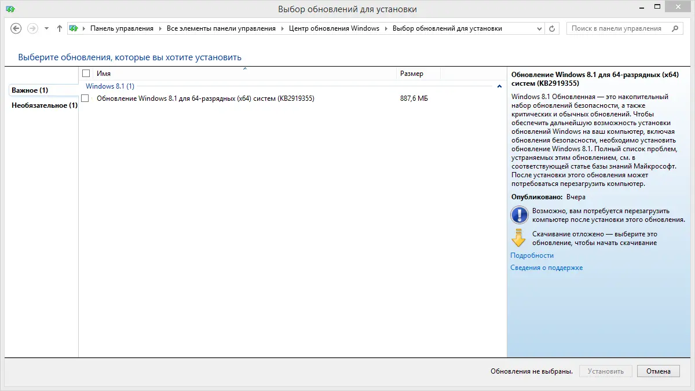
Task: Click 'Выбор обновлений для установки' breadcrumb
Action: 447,28
